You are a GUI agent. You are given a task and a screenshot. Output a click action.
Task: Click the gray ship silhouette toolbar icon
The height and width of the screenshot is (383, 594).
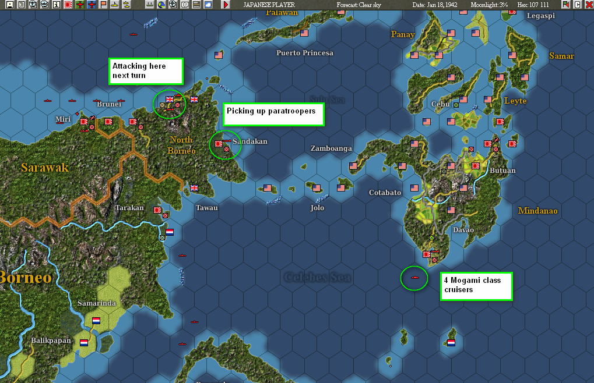150,5
